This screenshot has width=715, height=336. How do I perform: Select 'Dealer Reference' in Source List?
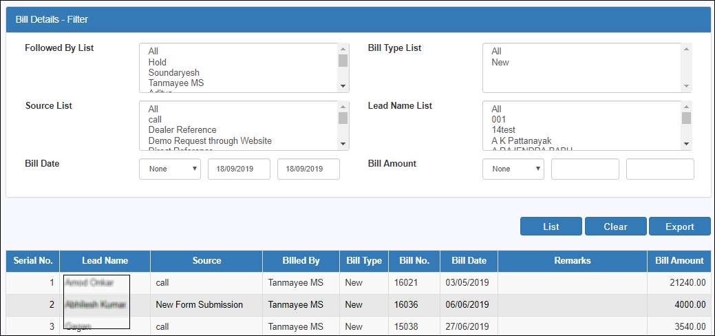pos(182,130)
